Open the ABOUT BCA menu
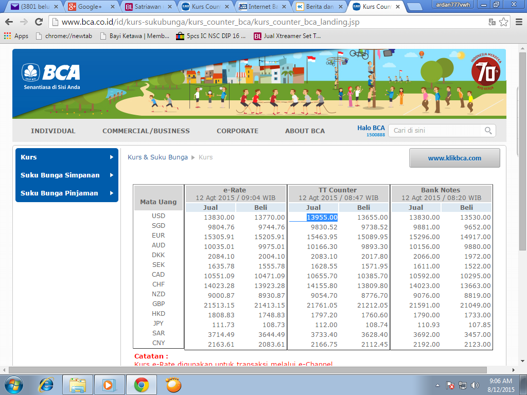Viewport: 527px width, 395px height. coord(305,131)
